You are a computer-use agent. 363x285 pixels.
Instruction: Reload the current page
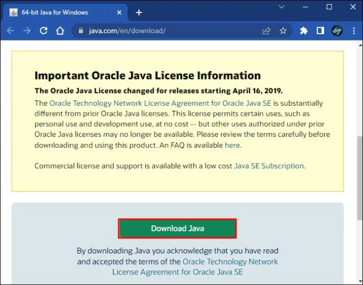(44, 30)
